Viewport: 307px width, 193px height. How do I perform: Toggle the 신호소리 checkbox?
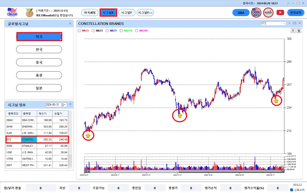292,190
